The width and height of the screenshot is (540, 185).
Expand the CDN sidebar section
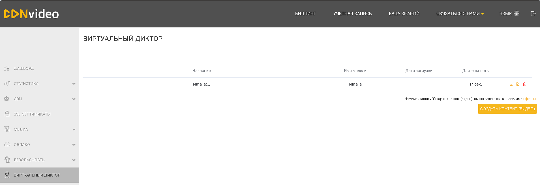click(74, 99)
